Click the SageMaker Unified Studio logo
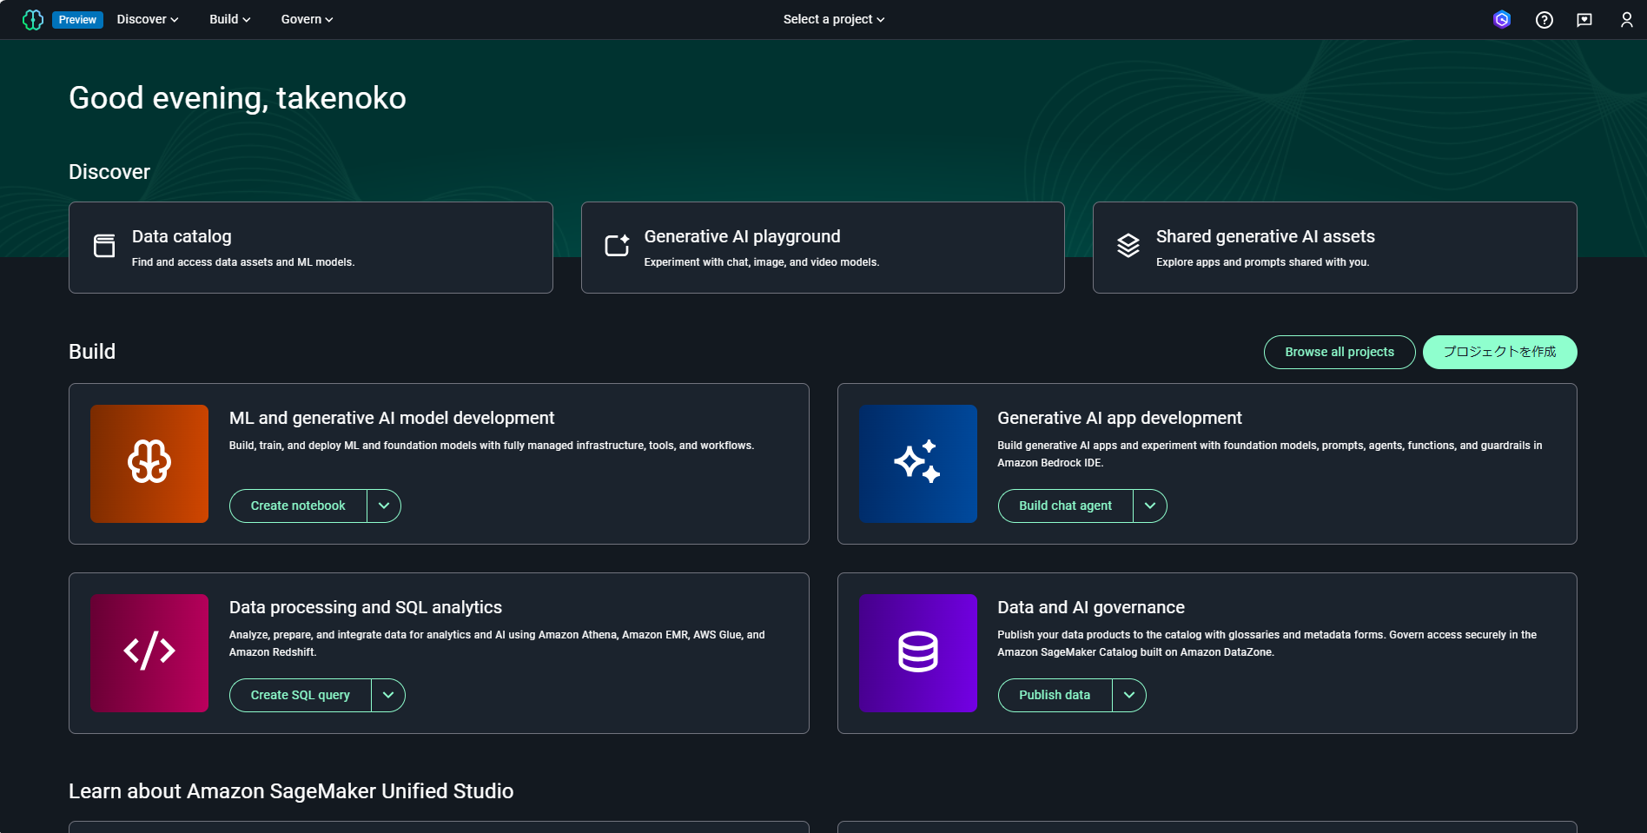 pyautogui.click(x=33, y=19)
